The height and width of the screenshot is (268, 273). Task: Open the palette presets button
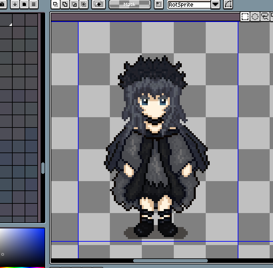pyautogui.click(x=24, y=4)
